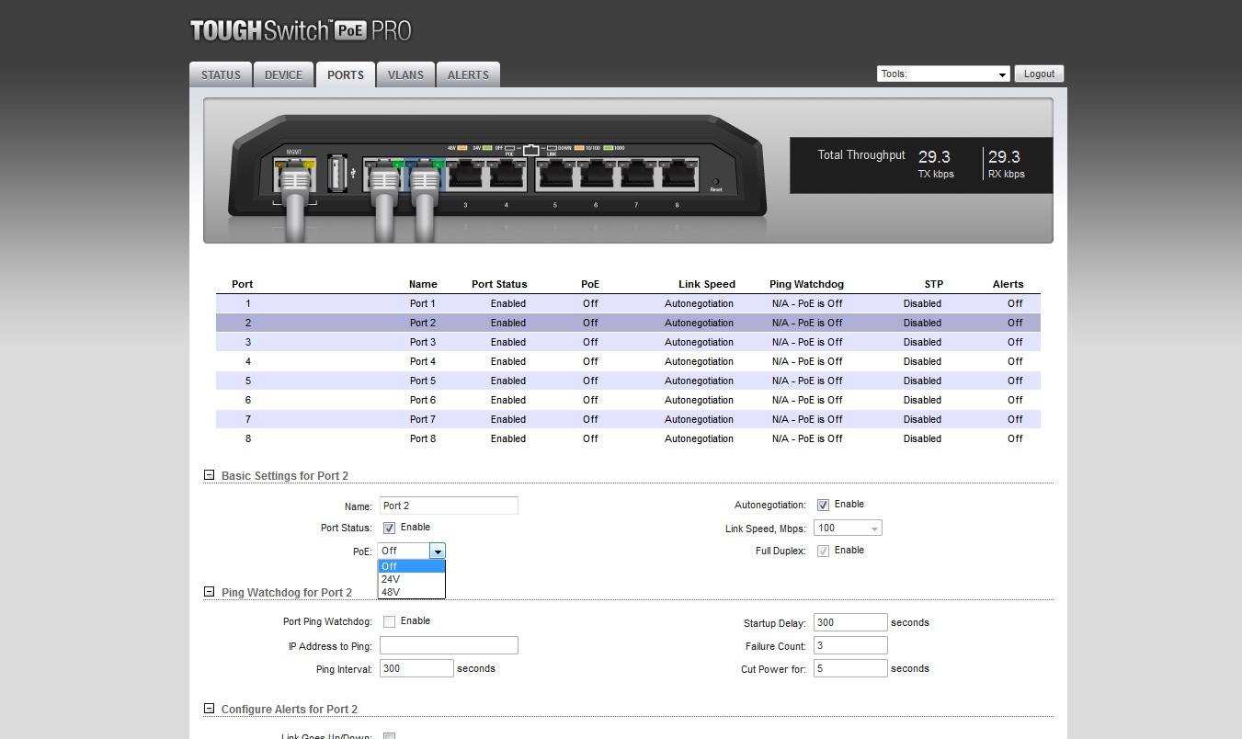Click the PoE dropdown arrow
This screenshot has width=1242, height=739.
[x=438, y=551]
